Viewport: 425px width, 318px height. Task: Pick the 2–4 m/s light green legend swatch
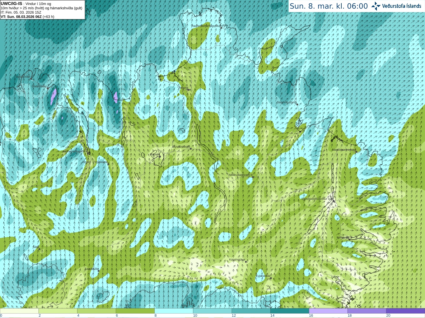[58, 311]
